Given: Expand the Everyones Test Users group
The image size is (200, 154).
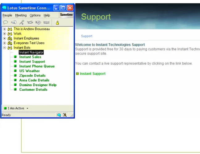Looking at the screenshot, I should tap(4, 43).
